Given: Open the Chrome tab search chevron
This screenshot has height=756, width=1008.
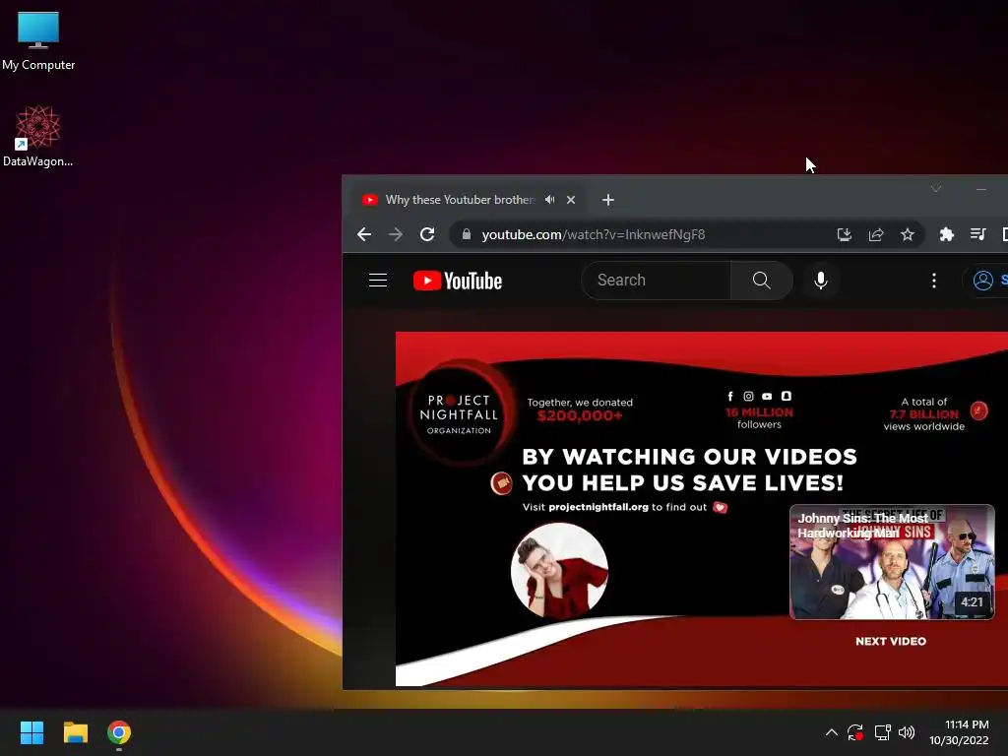Looking at the screenshot, I should [936, 188].
